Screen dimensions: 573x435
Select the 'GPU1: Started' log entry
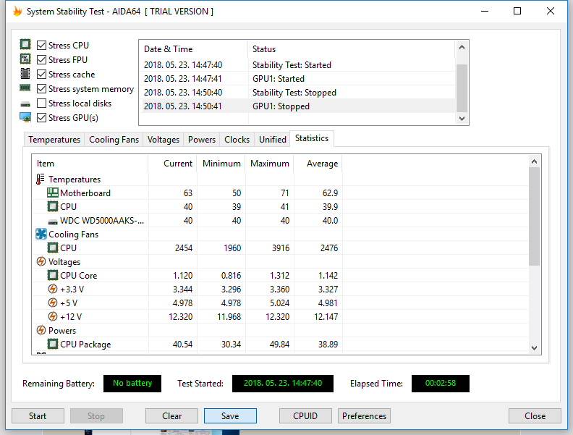[298, 79]
